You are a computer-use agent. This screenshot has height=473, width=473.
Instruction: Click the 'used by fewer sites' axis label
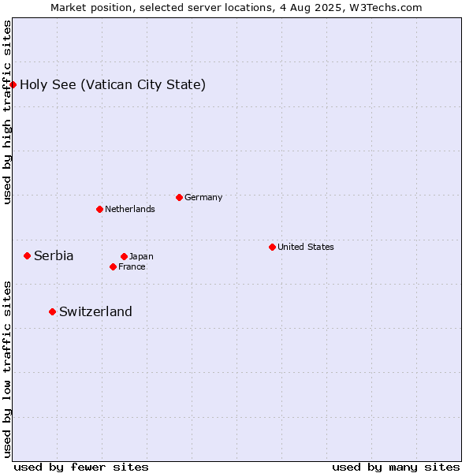point(81,467)
